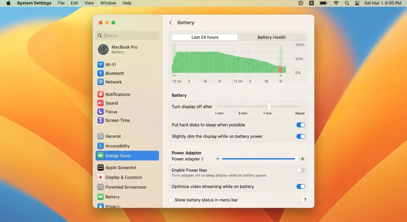The height and width of the screenshot is (222, 407).
Task: Select the Focus moon icon
Action: [x=100, y=112]
